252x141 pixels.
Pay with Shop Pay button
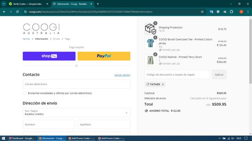coord(49,56)
